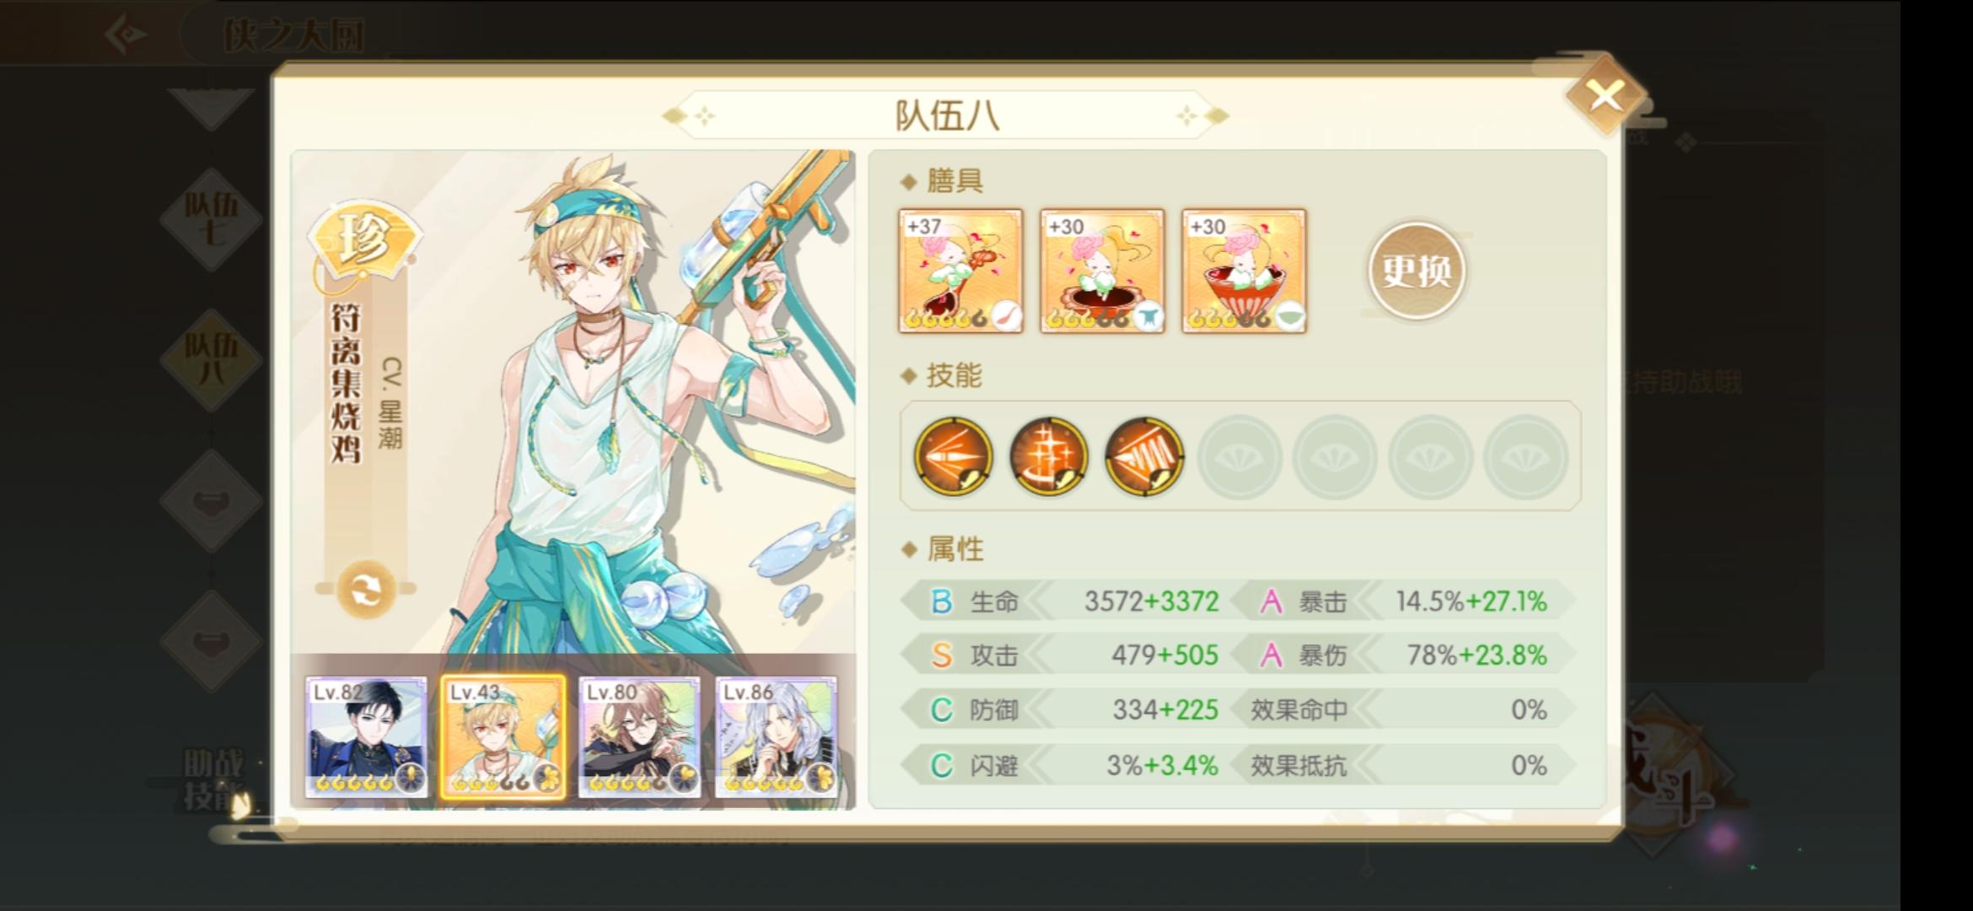Click the first skill icon with arrow
Image resolution: width=1973 pixels, height=911 pixels.
(x=953, y=456)
